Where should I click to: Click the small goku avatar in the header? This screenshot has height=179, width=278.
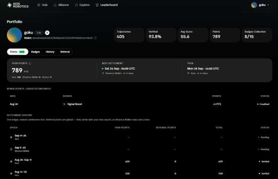pos(254,5)
